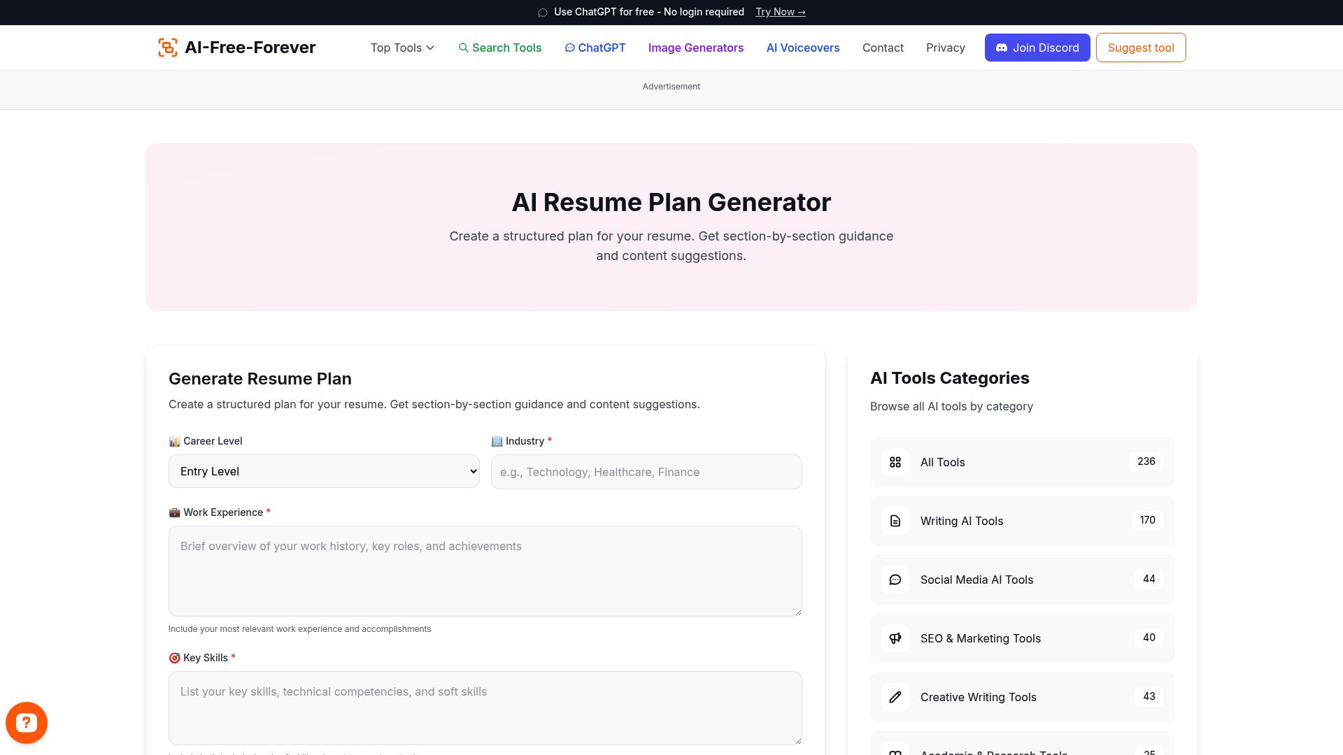
Task: Click the pencil icon for Creative Writing Tools
Action: tap(895, 697)
